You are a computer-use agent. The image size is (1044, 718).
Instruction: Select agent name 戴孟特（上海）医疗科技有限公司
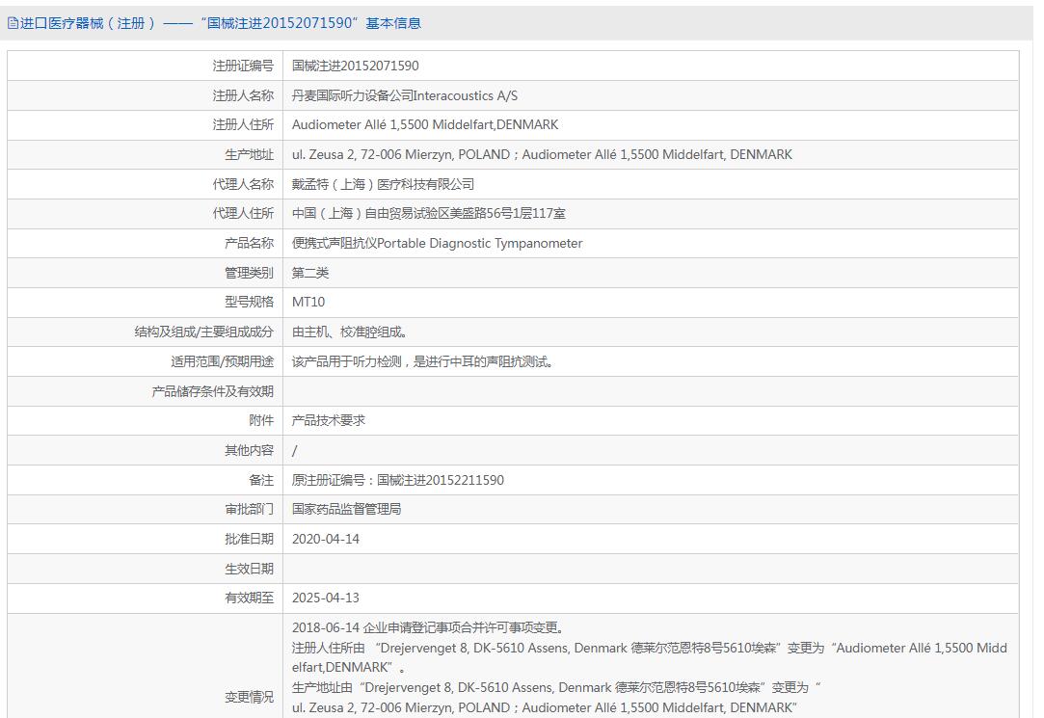pos(383,184)
